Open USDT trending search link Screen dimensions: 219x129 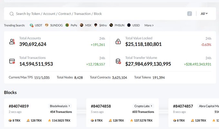click(x=38, y=25)
